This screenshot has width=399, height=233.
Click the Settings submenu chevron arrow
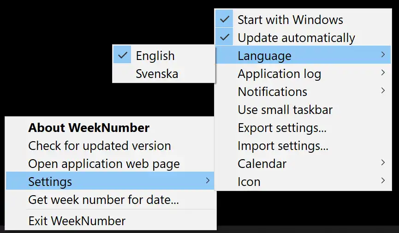pyautogui.click(x=208, y=181)
